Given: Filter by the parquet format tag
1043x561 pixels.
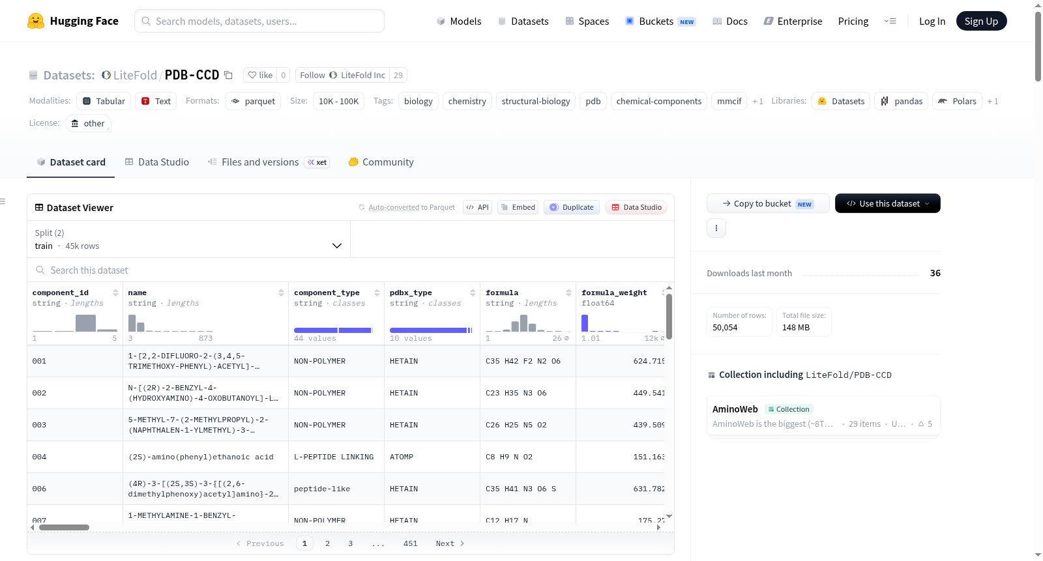Looking at the screenshot, I should tap(253, 101).
